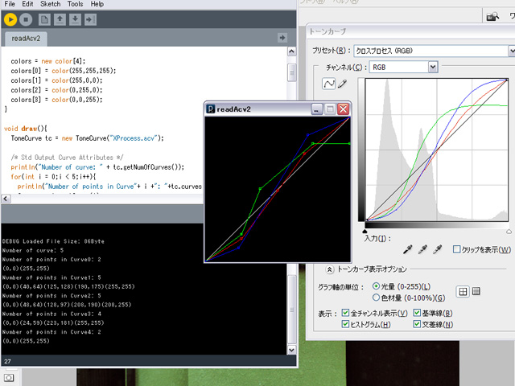
Task: Click status bar line number 27
Action: (7, 361)
